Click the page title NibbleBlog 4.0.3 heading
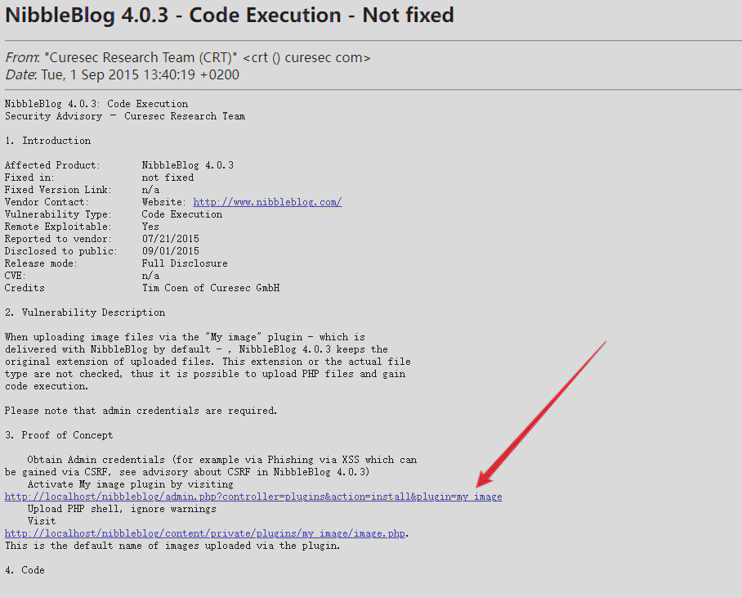Screen dimensions: 742x598 [230, 15]
